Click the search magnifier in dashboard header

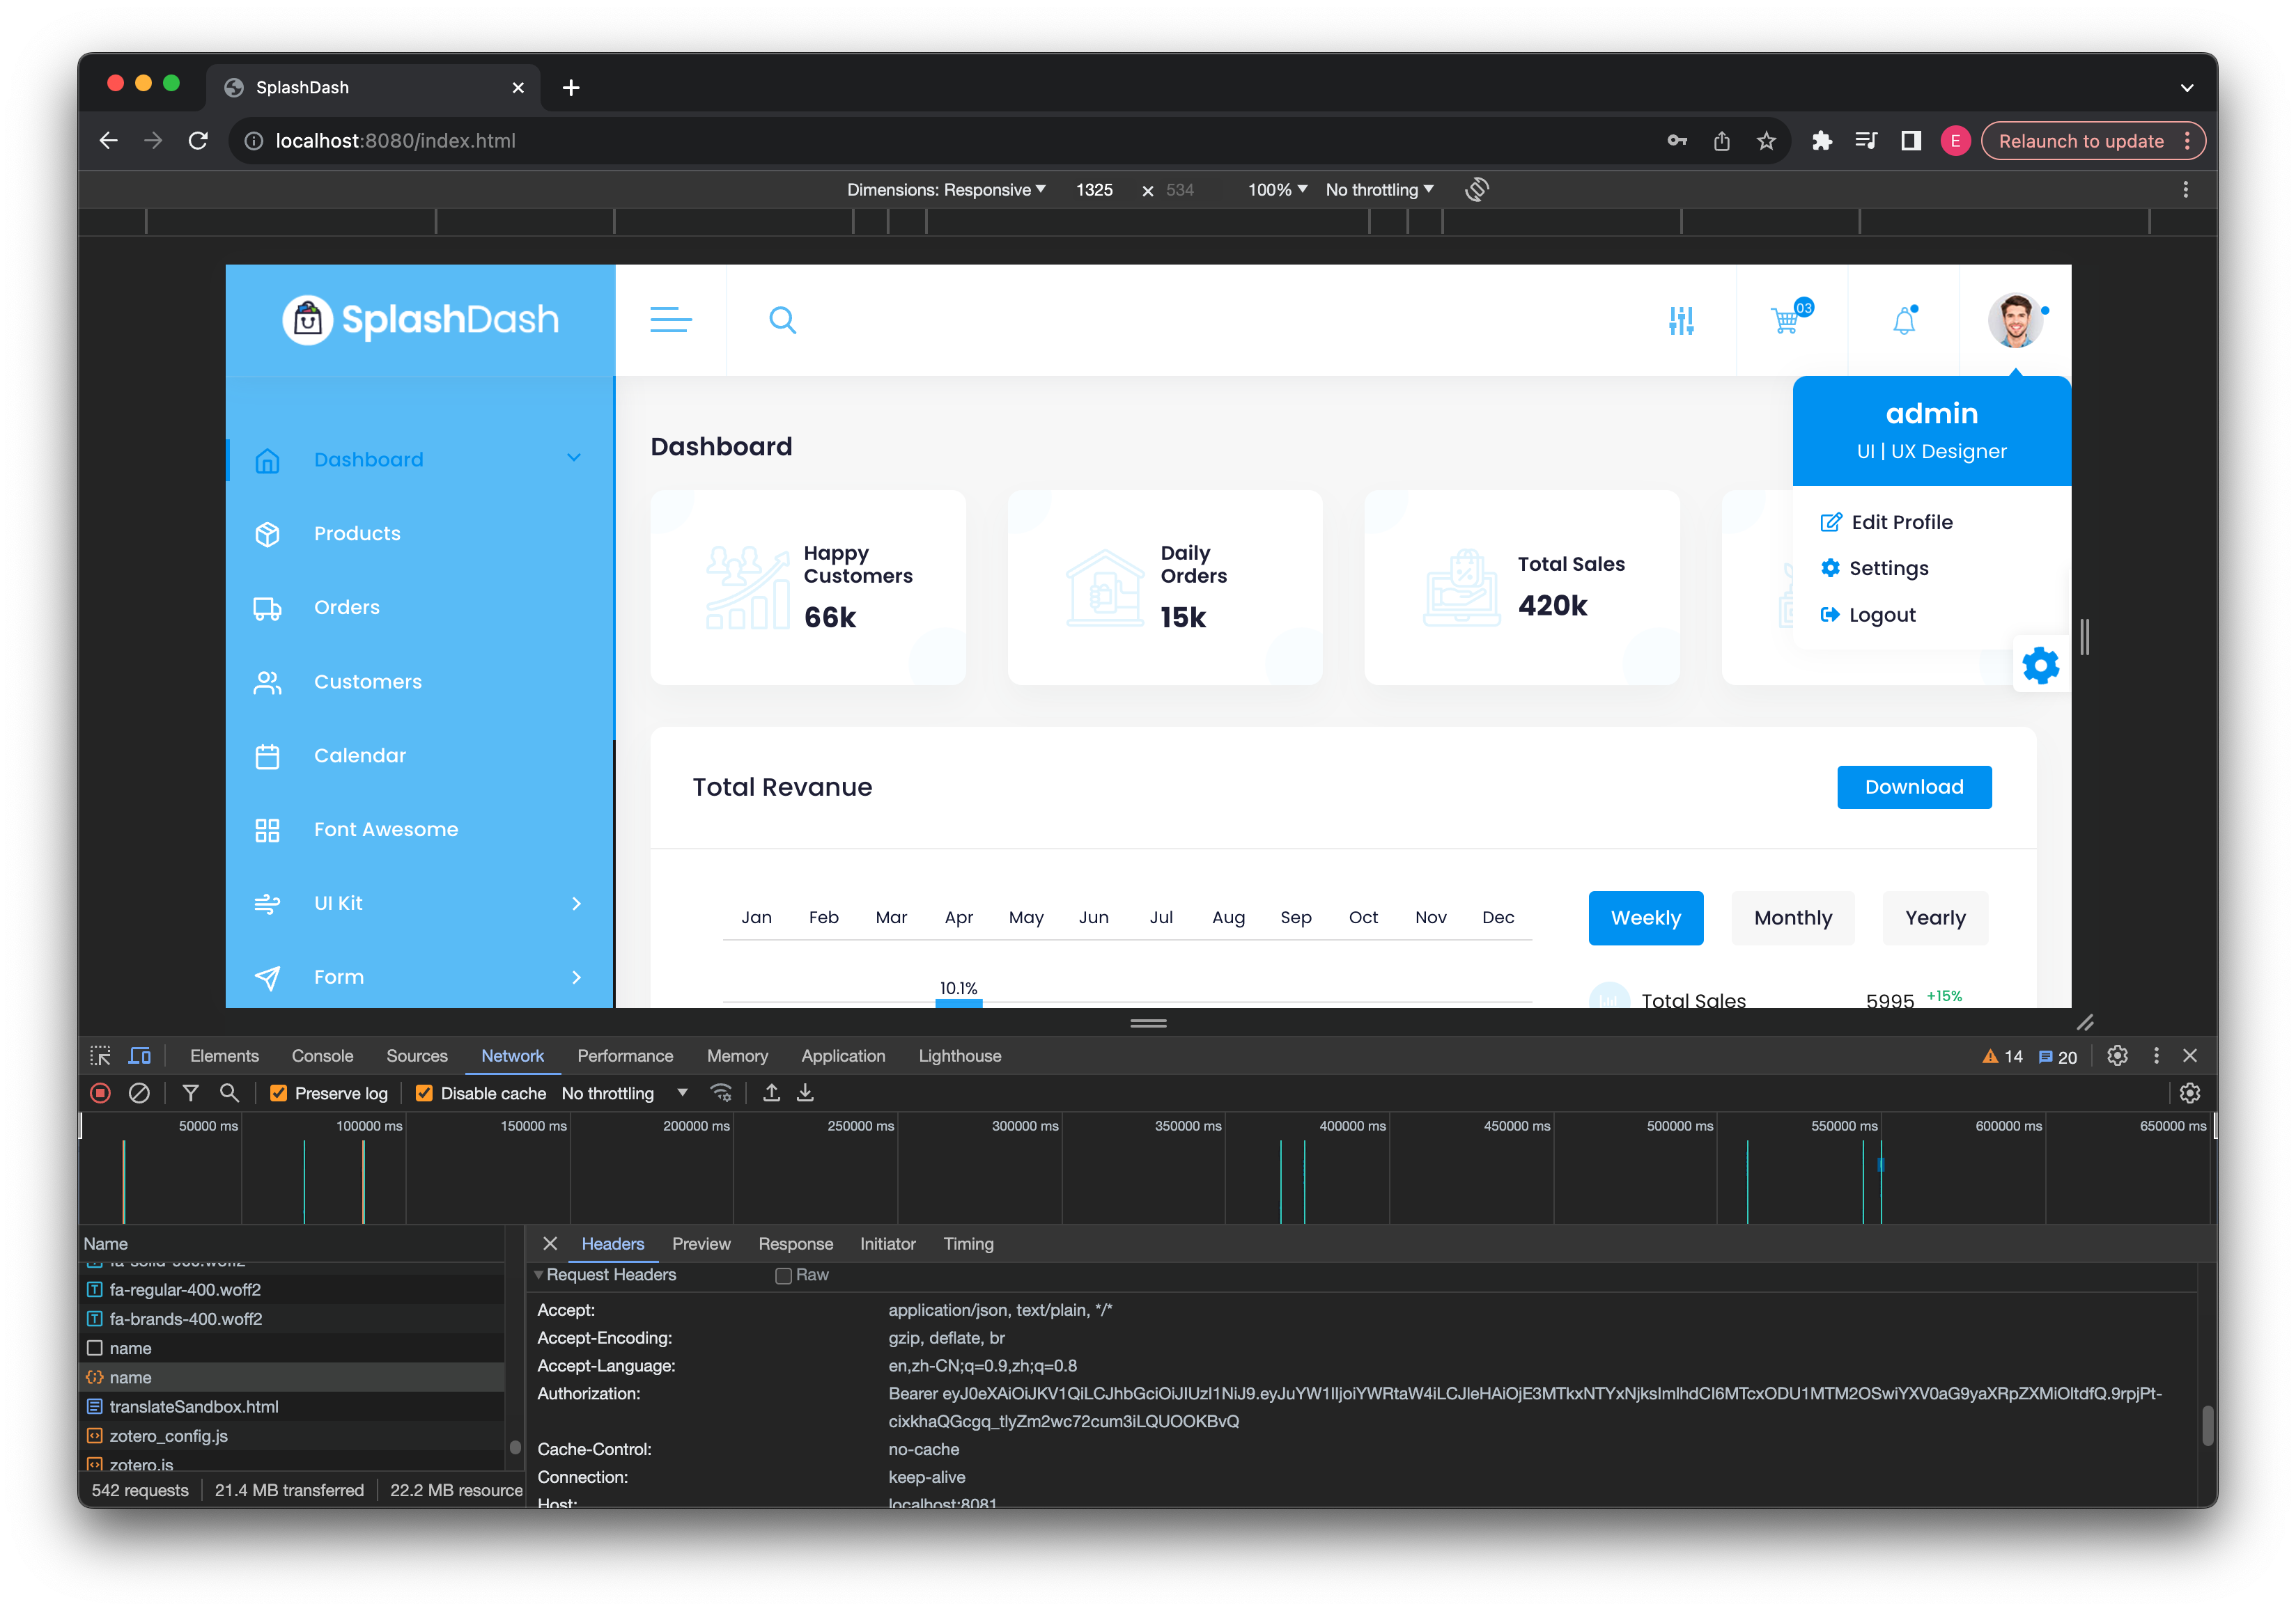(x=782, y=320)
